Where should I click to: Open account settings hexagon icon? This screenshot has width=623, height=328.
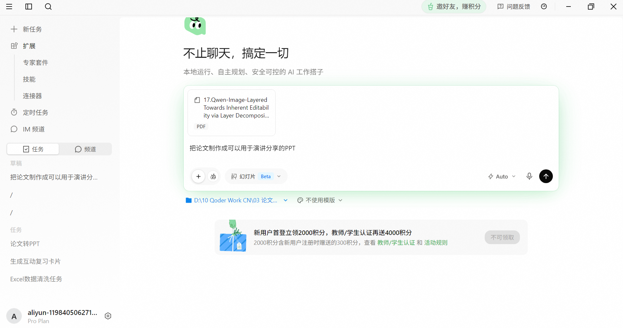click(x=108, y=316)
